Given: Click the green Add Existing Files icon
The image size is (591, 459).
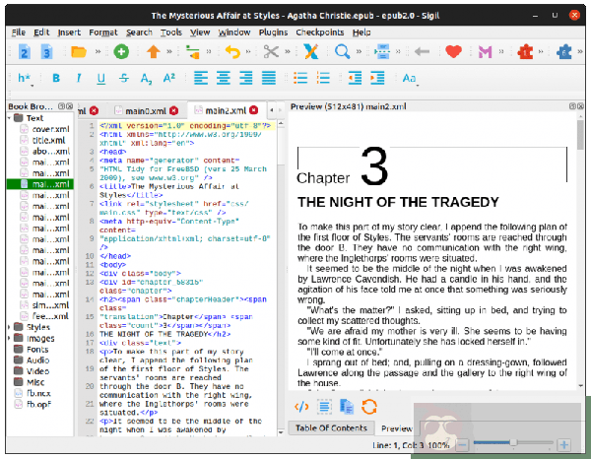Looking at the screenshot, I should (x=120, y=51).
